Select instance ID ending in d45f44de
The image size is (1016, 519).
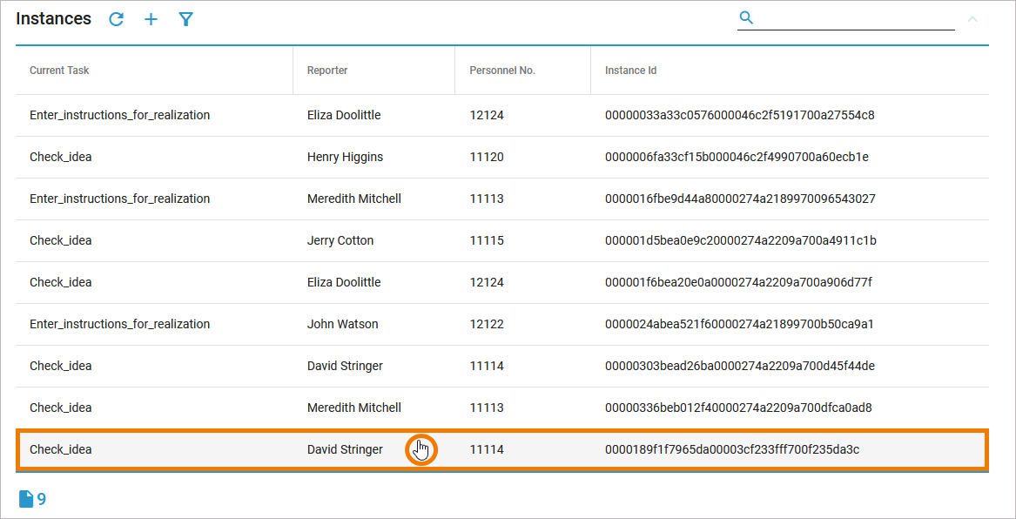click(x=739, y=366)
